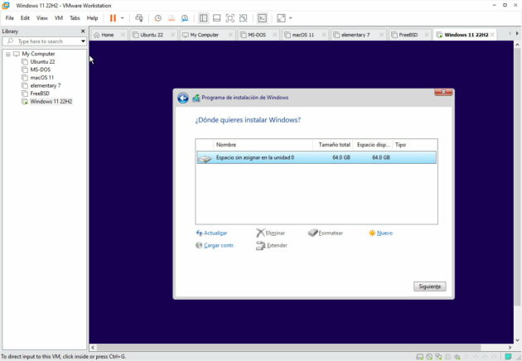Open the Help menu
The height and width of the screenshot is (361, 522).
coord(92,18)
